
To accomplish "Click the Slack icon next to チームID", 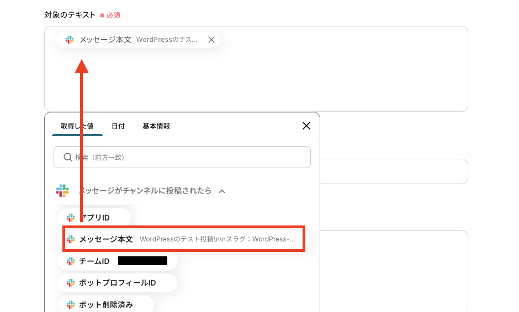I will [x=71, y=261].
